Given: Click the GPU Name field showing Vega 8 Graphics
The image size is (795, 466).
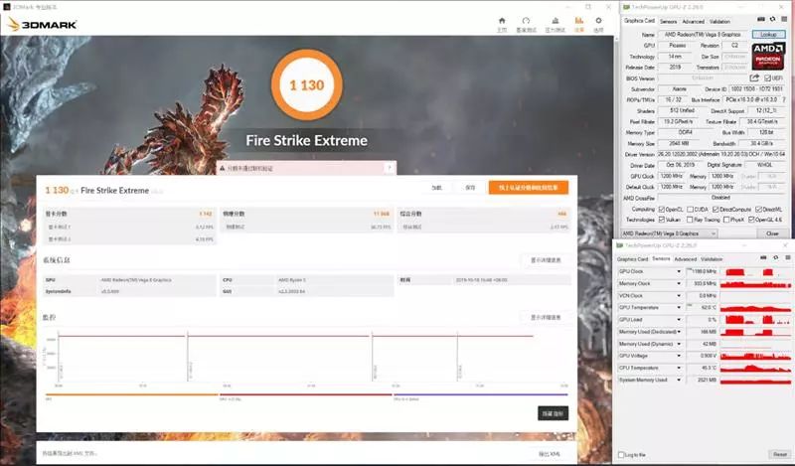Looking at the screenshot, I should [703, 35].
